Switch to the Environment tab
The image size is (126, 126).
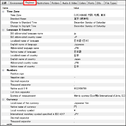(16, 3)
